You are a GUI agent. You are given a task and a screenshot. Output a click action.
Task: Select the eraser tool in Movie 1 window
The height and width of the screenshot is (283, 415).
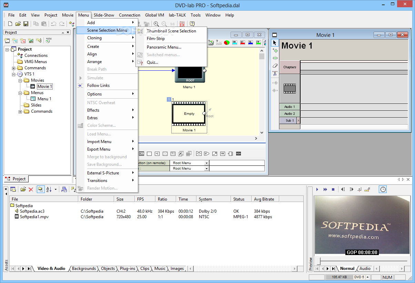(x=275, y=65)
